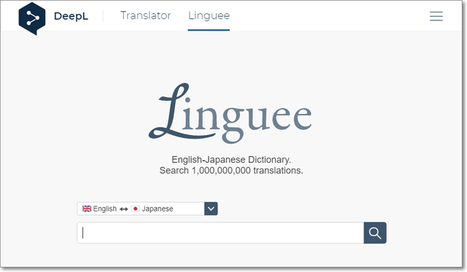Click the English-Japanese Dictionary heading text

point(231,160)
